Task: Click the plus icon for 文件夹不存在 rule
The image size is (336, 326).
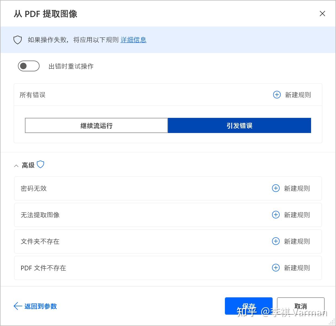Action: coord(276,241)
